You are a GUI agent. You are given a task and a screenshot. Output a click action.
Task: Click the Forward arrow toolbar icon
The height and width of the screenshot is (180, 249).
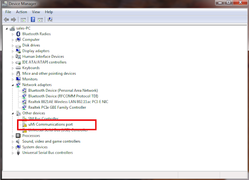coord(14,20)
